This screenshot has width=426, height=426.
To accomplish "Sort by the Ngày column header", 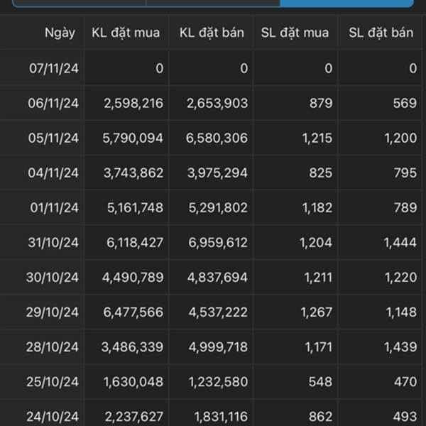I will click(60, 33).
